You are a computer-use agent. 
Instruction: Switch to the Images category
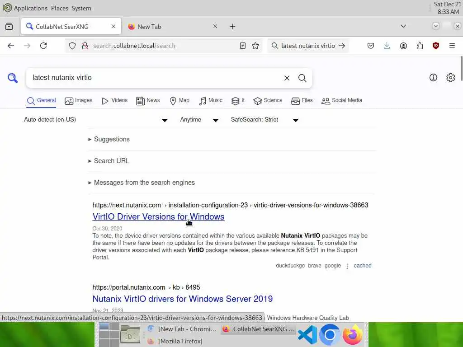coord(79,101)
